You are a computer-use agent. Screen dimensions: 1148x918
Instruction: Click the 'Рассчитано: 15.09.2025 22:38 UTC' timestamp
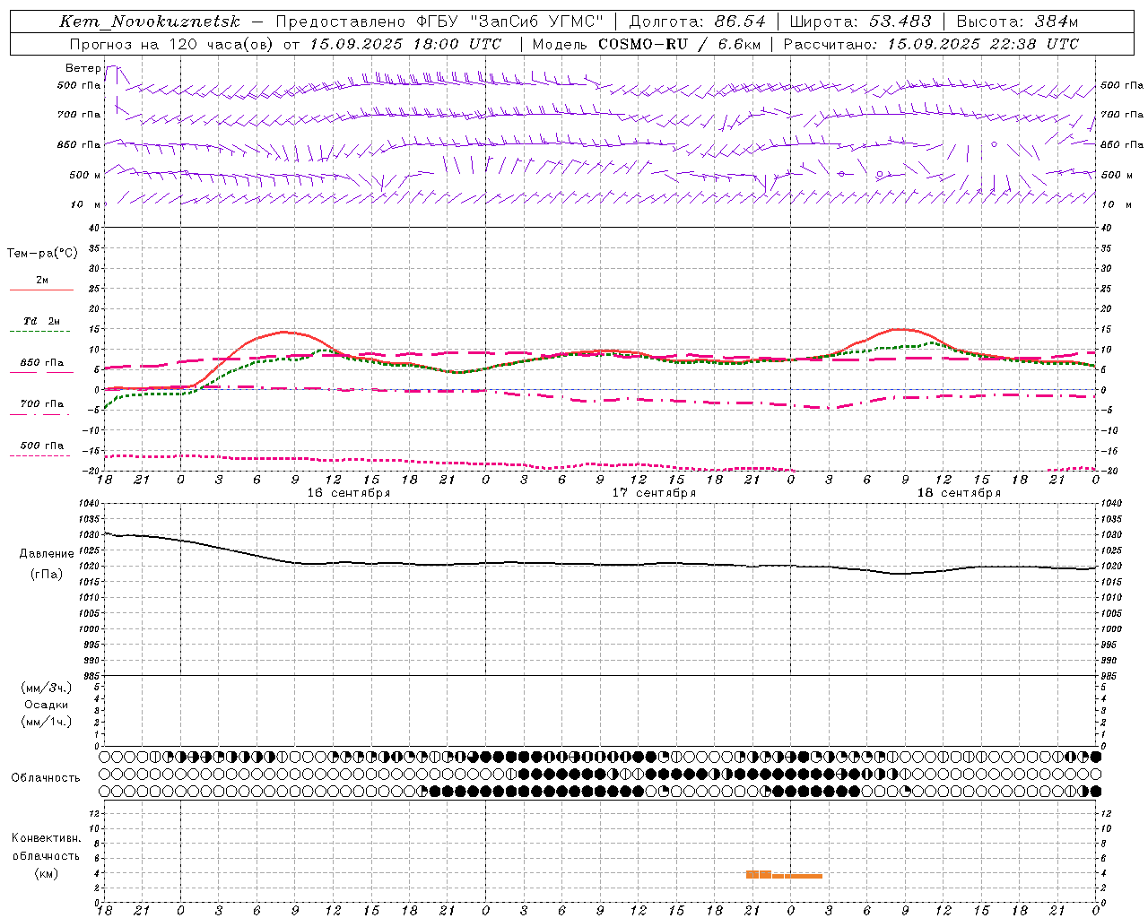pos(931,44)
